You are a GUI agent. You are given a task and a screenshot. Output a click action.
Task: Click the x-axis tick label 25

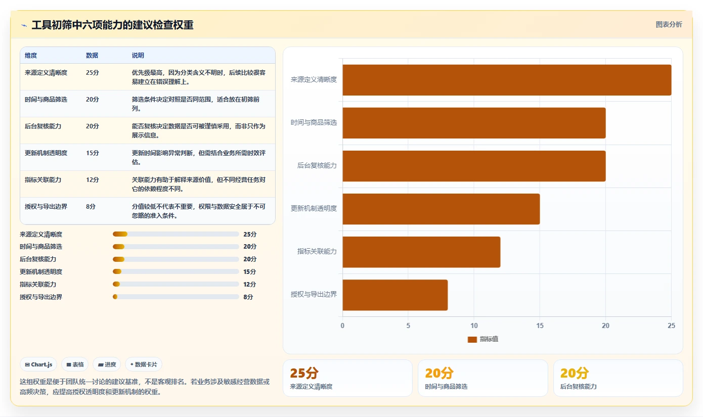coord(671,326)
